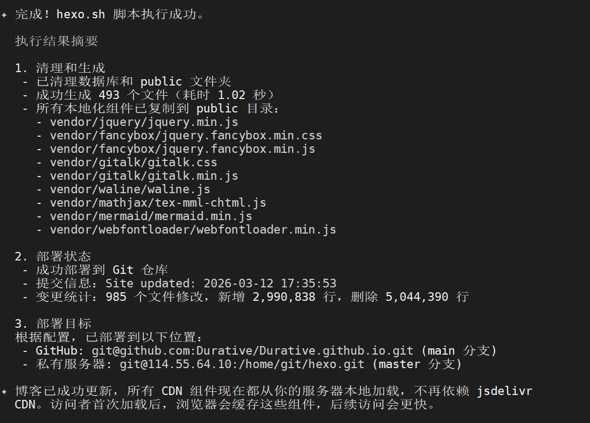Click the GitHub Durative.github.io.git repository URL
Screen dimensions: 590x423
pos(252,351)
